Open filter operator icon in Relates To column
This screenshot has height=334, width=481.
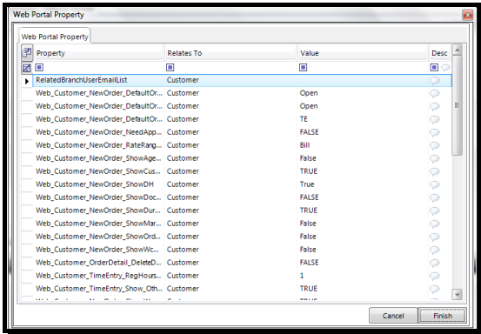(170, 68)
